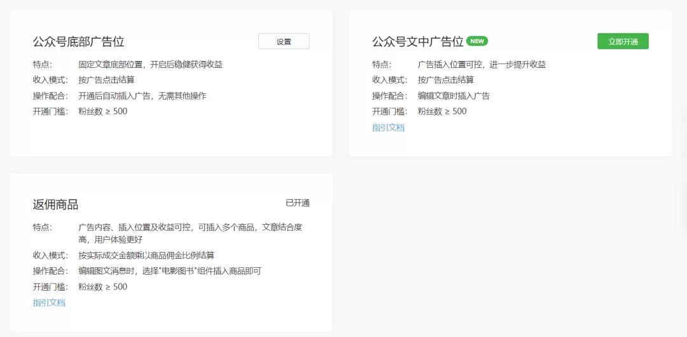Click 按广告点击结算 in 公众号底部广告位 card
This screenshot has height=337, width=687.
(106, 80)
